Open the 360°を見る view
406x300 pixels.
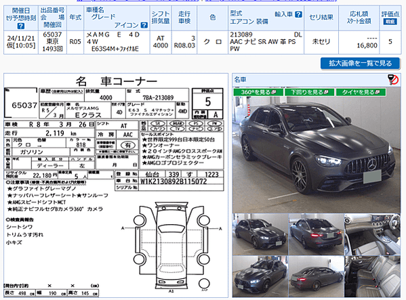[x=258, y=92]
